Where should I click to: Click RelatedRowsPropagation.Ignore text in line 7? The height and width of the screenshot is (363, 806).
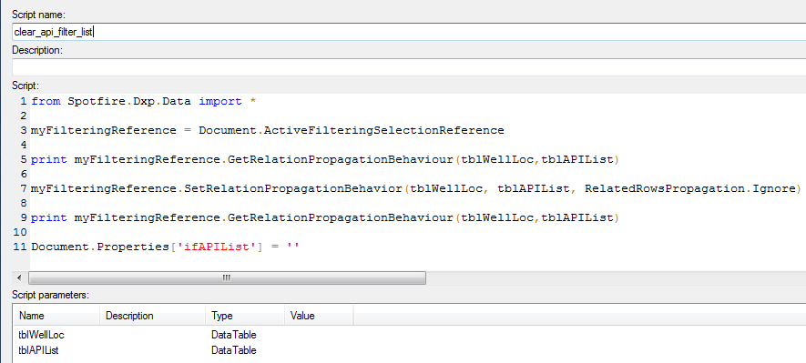690,189
